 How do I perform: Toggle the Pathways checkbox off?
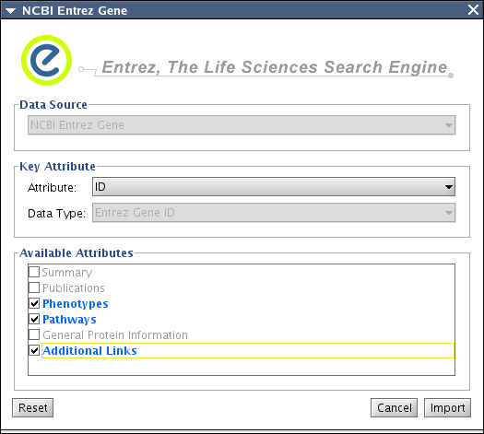34,319
